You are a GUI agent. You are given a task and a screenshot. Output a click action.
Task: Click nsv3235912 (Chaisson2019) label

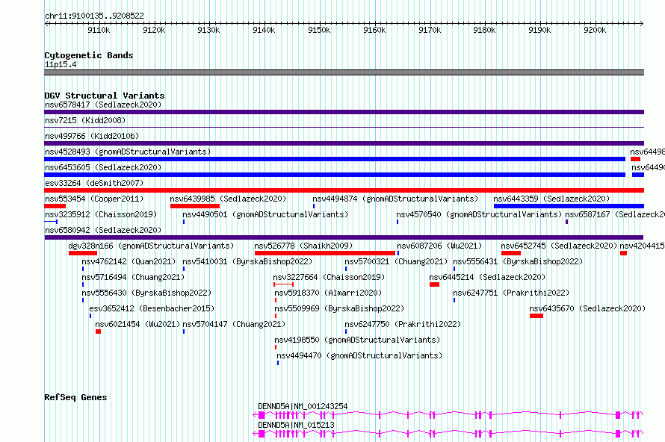click(x=101, y=214)
